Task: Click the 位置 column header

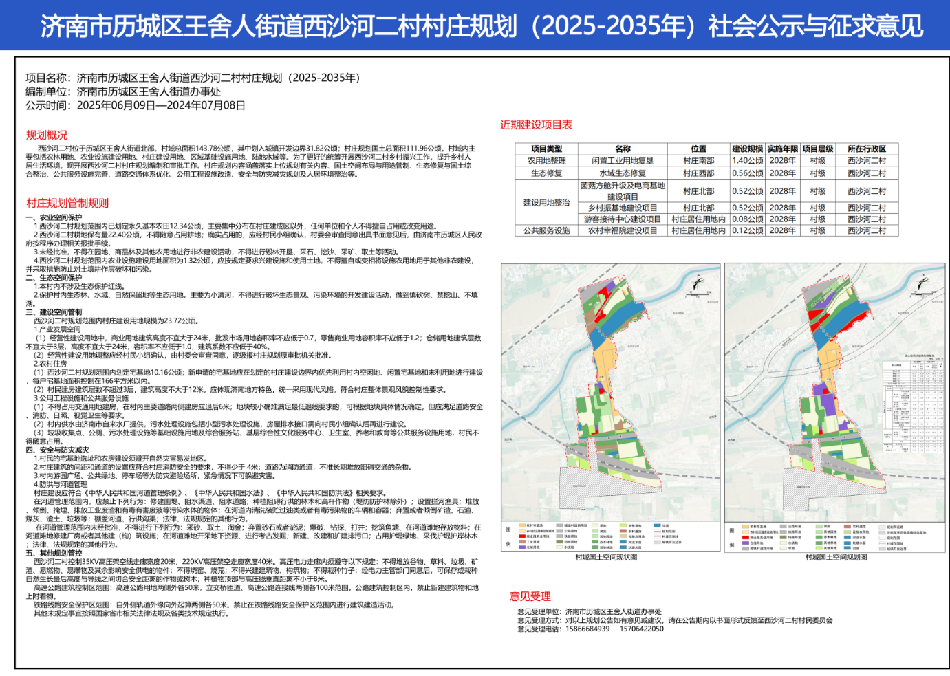Action: (698, 149)
